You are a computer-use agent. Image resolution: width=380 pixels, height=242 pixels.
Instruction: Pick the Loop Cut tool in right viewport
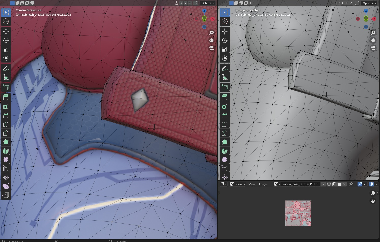coord(225,124)
